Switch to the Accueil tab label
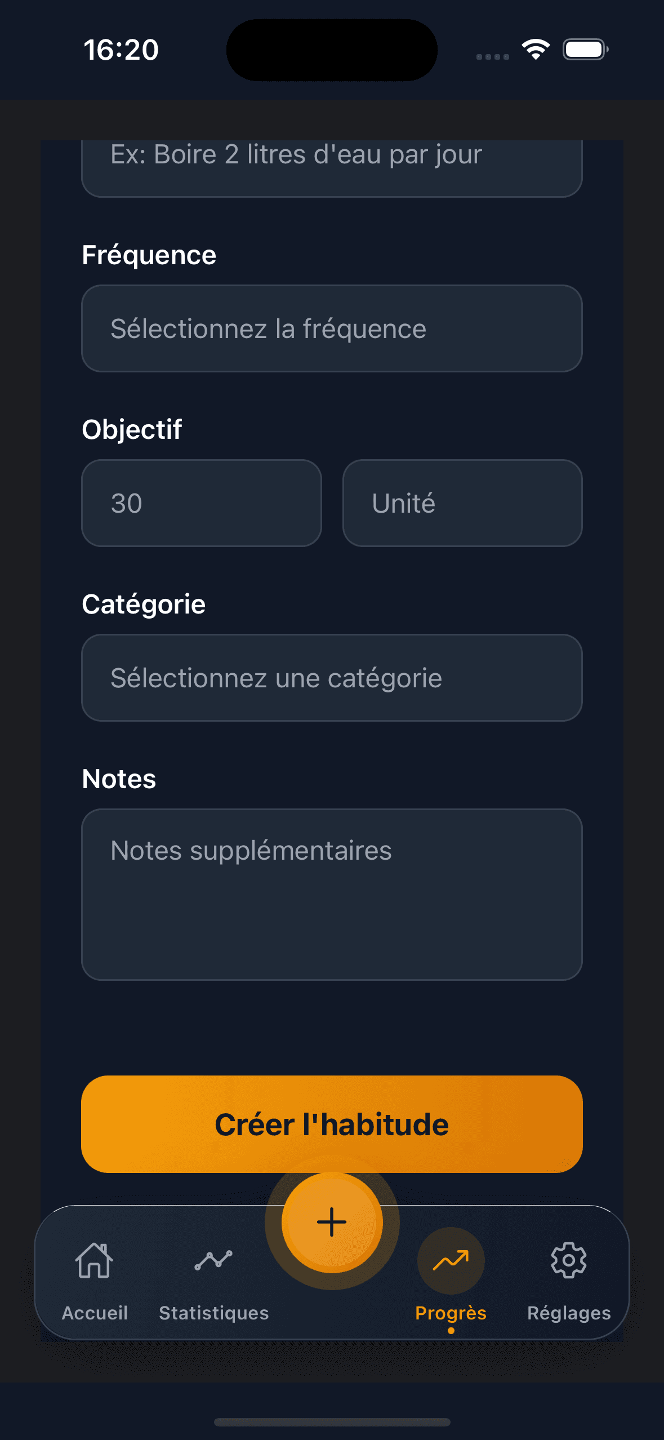664x1440 pixels. pyautogui.click(x=95, y=1313)
